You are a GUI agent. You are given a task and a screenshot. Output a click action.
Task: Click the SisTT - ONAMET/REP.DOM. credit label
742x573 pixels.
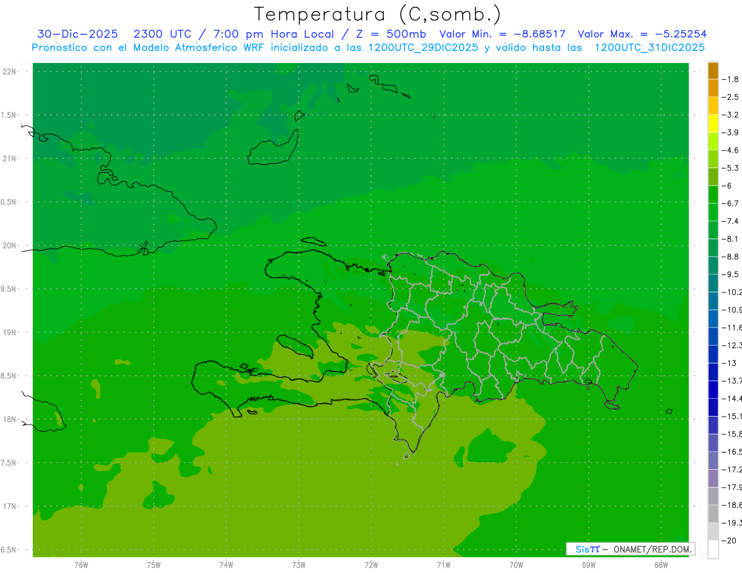631,549
